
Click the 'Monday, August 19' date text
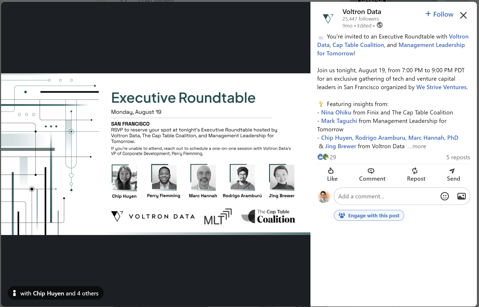click(136, 112)
